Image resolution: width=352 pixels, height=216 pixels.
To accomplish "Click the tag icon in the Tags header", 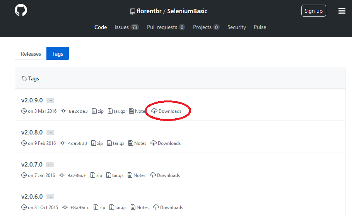I will [x=24, y=79].
